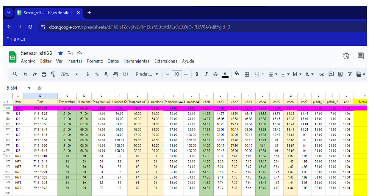The image size is (369, 196).
Task: Open the Predet... font dropdown
Action: pos(146,74)
